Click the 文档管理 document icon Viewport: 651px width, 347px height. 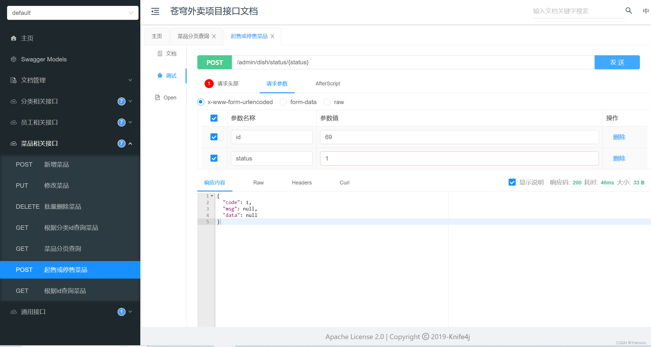pyautogui.click(x=13, y=80)
